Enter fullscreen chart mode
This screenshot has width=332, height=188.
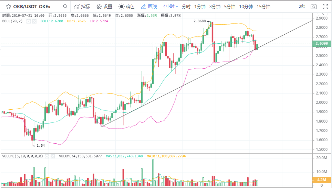coord(325,7)
